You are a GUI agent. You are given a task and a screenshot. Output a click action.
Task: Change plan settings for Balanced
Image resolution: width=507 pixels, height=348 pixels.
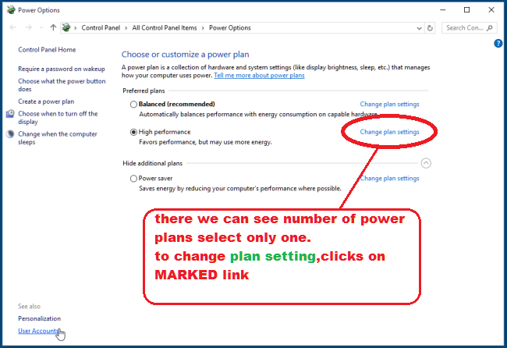point(390,104)
